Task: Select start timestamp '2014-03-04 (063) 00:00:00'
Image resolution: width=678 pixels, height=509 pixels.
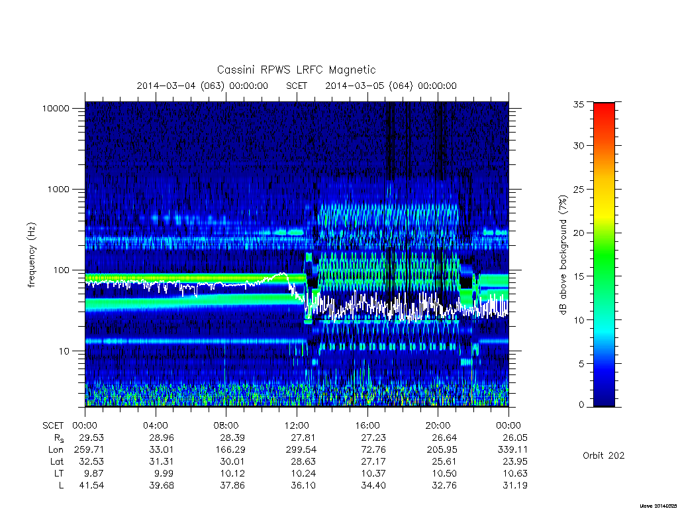Action: click(203, 85)
